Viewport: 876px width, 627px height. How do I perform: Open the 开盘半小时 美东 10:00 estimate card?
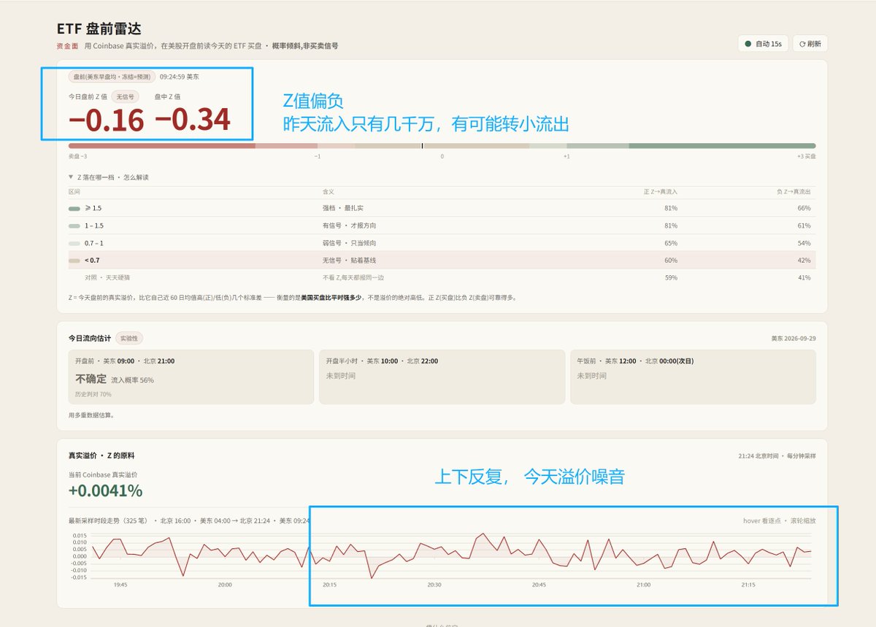(442, 377)
